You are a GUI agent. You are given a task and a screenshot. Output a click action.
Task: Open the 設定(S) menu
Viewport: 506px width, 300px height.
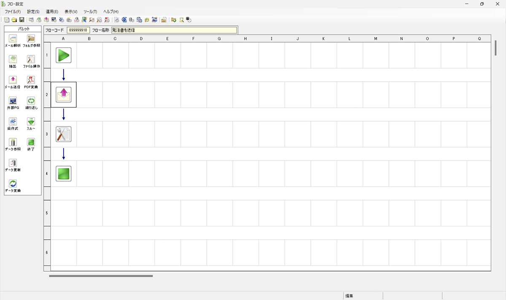click(x=33, y=11)
